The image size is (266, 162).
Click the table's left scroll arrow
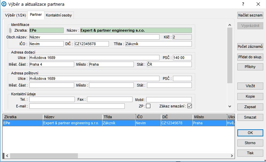click(x=7, y=156)
